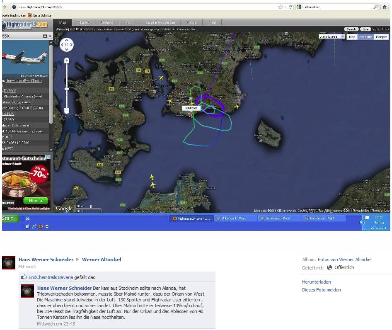Screen dimensions: 392x330
Task: Switch map view to Simple
Action: pyautogui.click(x=381, y=37)
